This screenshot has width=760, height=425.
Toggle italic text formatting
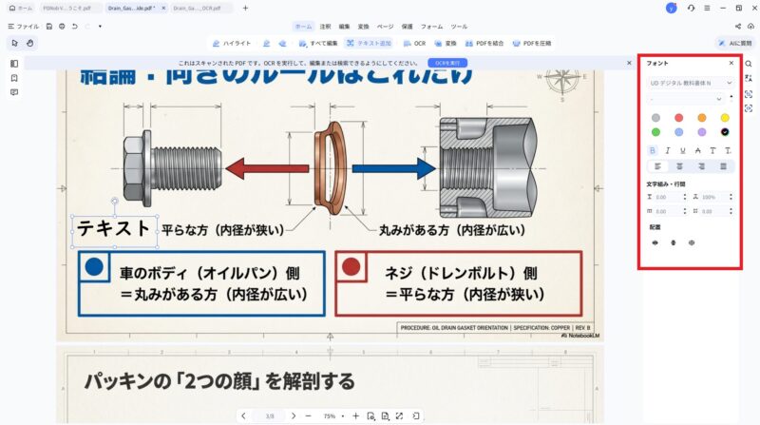(x=668, y=150)
